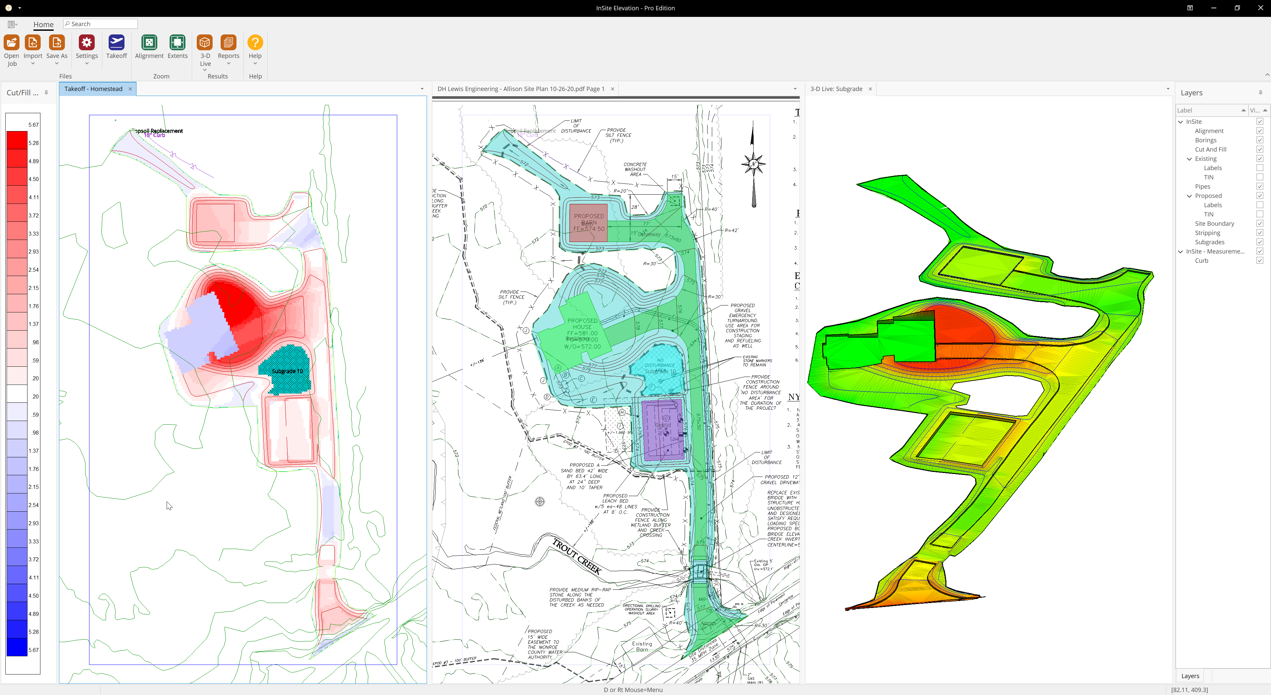Toggle the Borings layer visibility checkbox
Viewport: 1271px width, 695px height.
1259,140
